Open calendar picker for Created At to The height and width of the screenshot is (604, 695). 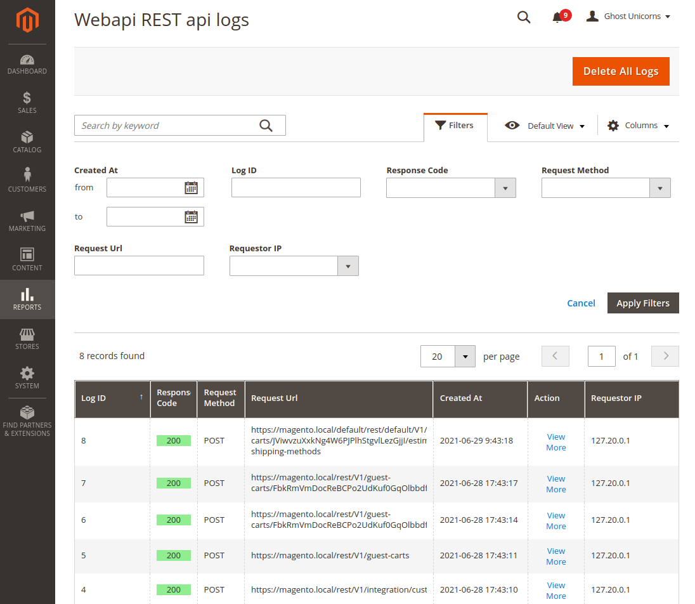191,217
